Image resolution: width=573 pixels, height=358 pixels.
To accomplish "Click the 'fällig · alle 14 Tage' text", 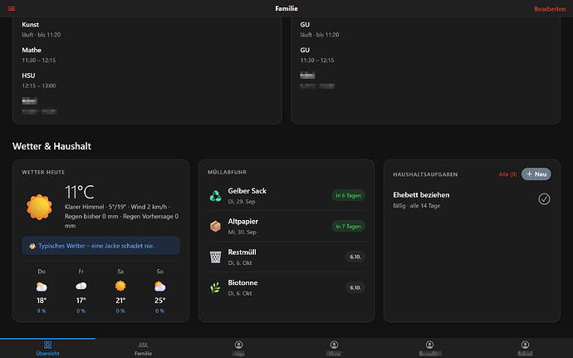I will 417,205.
